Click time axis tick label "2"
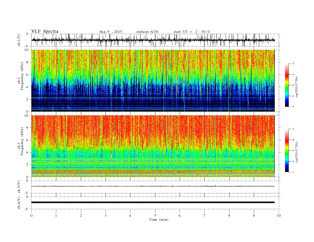 point(81,216)
